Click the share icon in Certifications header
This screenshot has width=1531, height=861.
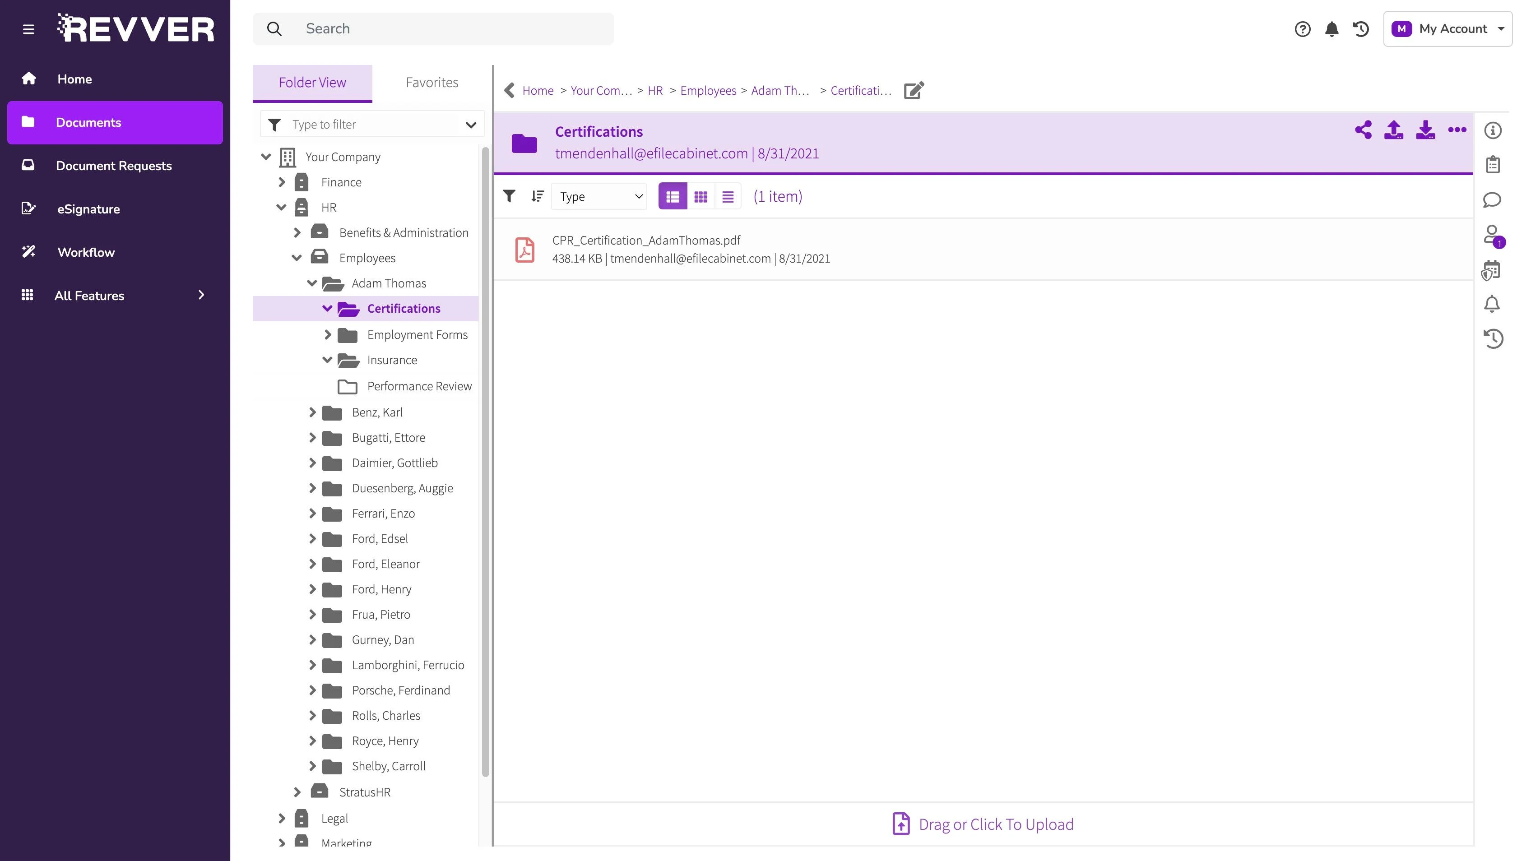[x=1363, y=130]
